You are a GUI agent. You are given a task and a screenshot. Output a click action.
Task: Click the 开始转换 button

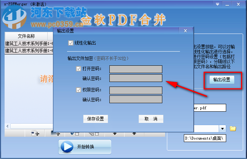(85, 147)
